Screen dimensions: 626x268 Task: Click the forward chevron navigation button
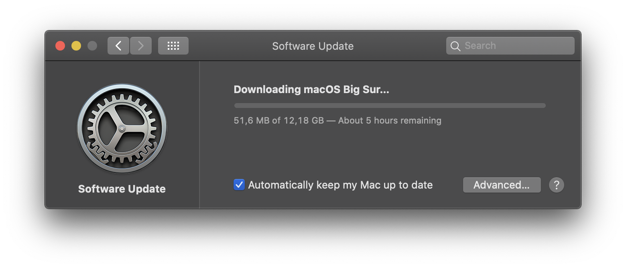pyautogui.click(x=141, y=46)
